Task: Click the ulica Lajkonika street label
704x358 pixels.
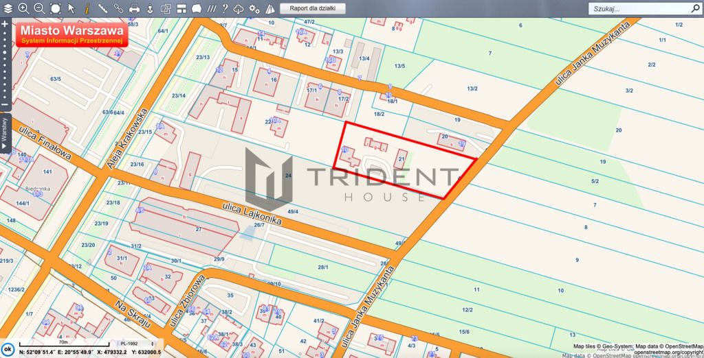Action: (252, 214)
